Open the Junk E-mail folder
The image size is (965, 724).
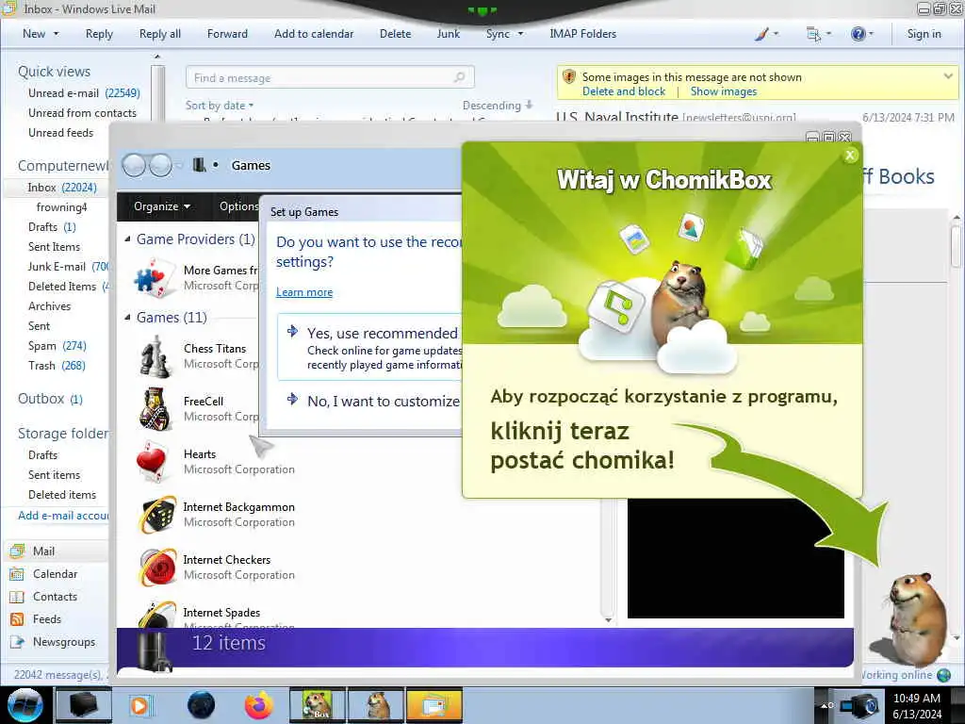[x=68, y=267]
